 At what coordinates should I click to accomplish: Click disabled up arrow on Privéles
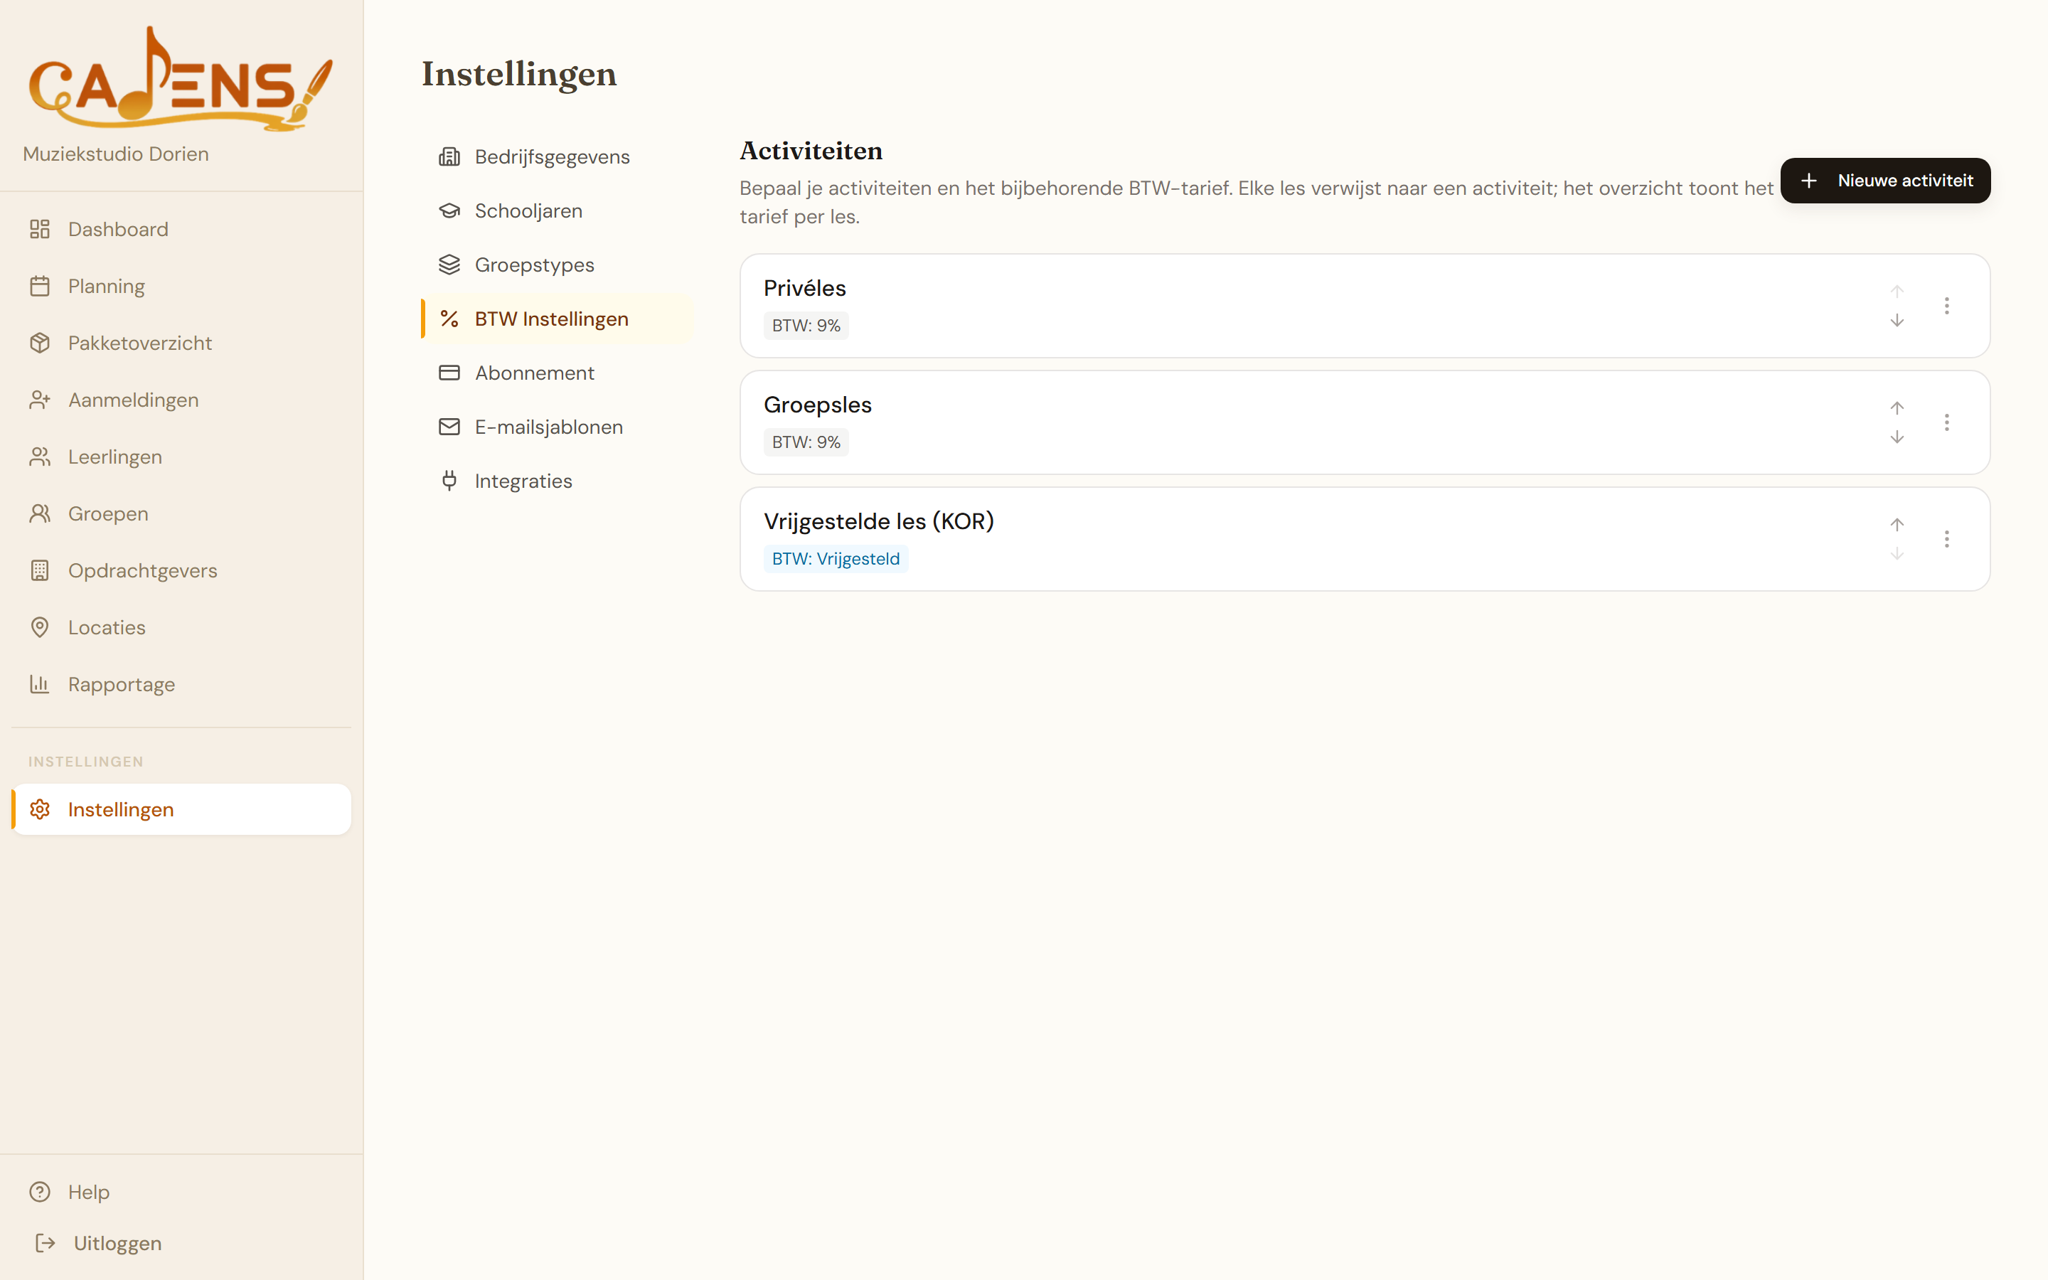tap(1897, 292)
